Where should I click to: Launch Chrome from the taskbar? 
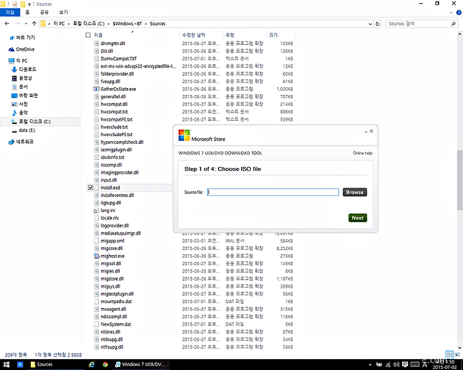click(x=105, y=364)
